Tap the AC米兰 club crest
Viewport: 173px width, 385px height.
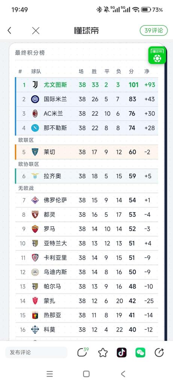[35, 113]
